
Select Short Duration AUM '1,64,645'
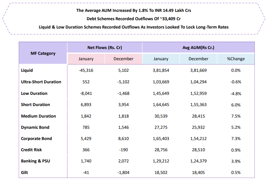pyautogui.click(x=161, y=104)
